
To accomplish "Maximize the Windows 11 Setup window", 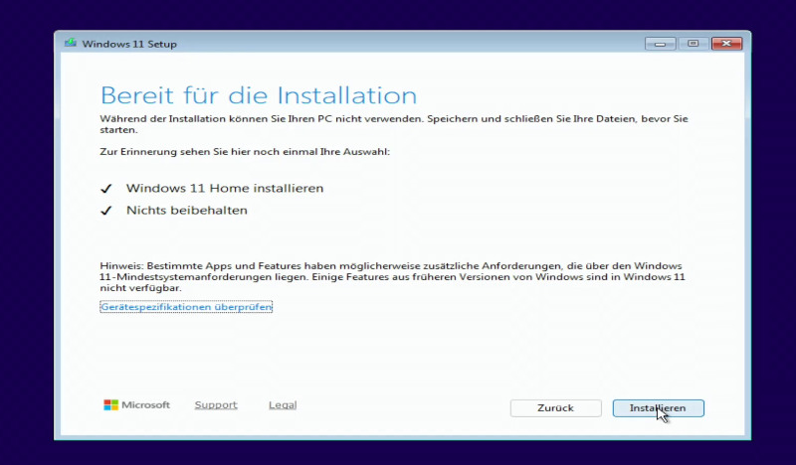I will (693, 44).
